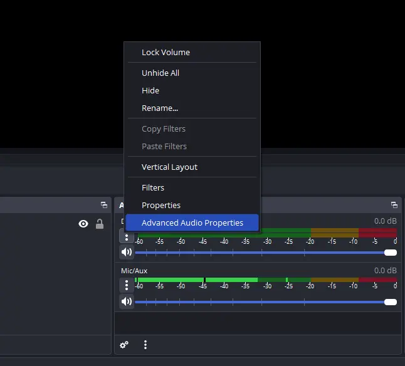Open three-dot menu for Mic/Aux

[x=127, y=285]
